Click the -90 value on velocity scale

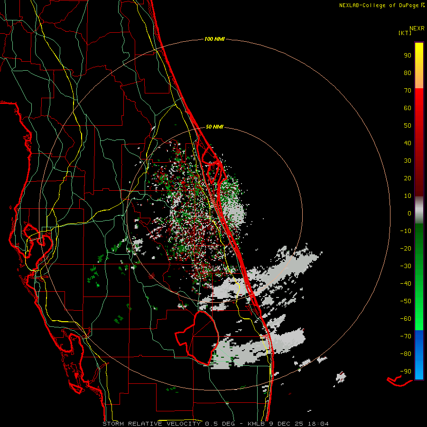click(x=406, y=371)
